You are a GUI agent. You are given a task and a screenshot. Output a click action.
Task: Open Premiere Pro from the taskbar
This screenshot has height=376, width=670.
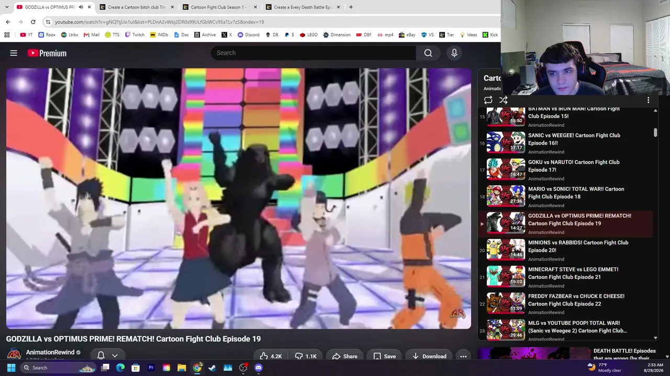click(151, 368)
